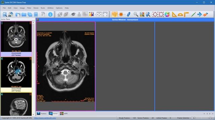
Task: Click the gray grid layout icon
Action: tap(85, 14)
